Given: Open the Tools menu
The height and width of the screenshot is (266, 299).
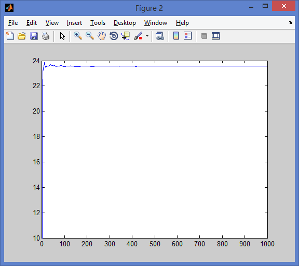Looking at the screenshot, I should [x=98, y=23].
